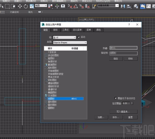This screenshot has height=139, width=155.
Task: Open the ribbon options dropdown arrow
Action: click(x=41, y=12)
